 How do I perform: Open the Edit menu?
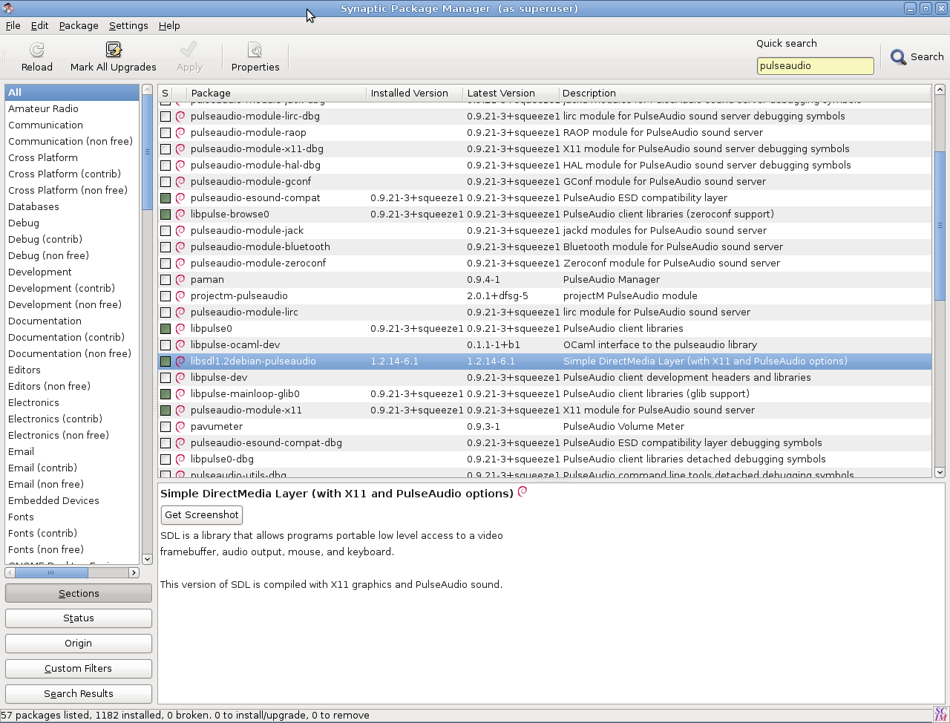[39, 25]
